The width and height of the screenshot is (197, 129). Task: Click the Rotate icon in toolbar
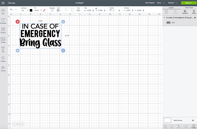point(111,10)
